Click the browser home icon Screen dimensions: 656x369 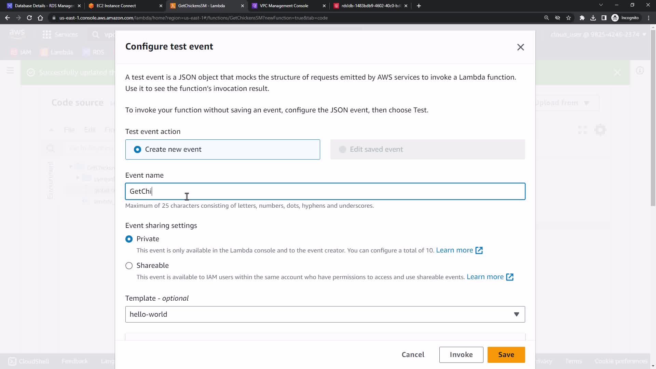tap(40, 18)
